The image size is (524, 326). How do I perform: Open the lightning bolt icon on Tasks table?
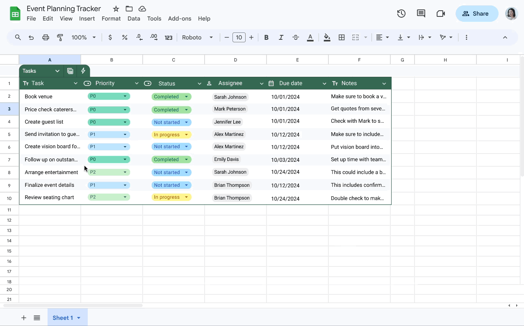(x=83, y=71)
